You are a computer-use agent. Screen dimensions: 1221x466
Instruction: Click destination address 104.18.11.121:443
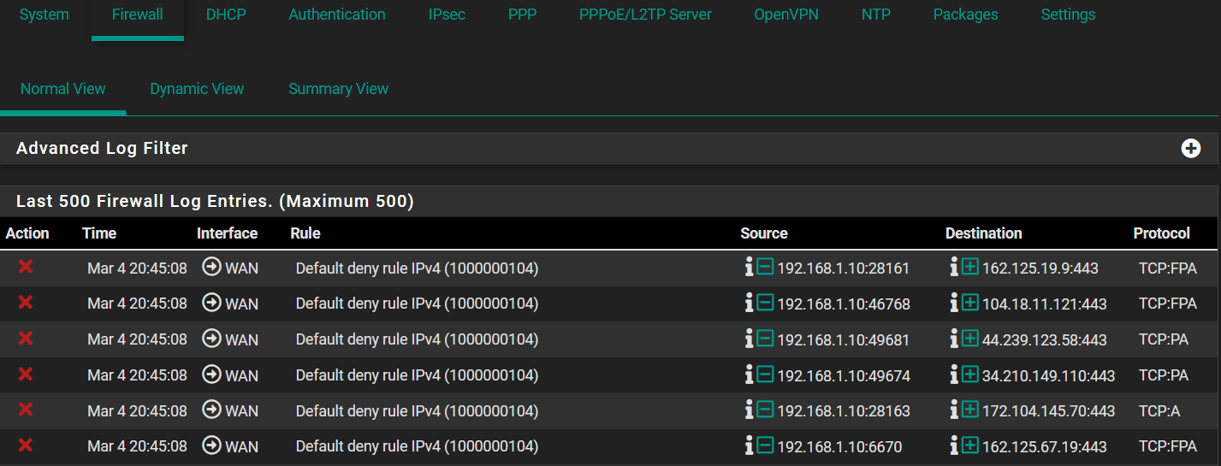(x=1044, y=304)
